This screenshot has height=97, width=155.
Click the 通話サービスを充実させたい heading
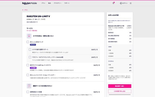click(43, 86)
